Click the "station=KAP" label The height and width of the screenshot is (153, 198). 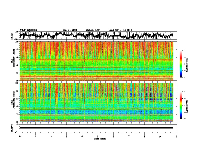[93, 30]
